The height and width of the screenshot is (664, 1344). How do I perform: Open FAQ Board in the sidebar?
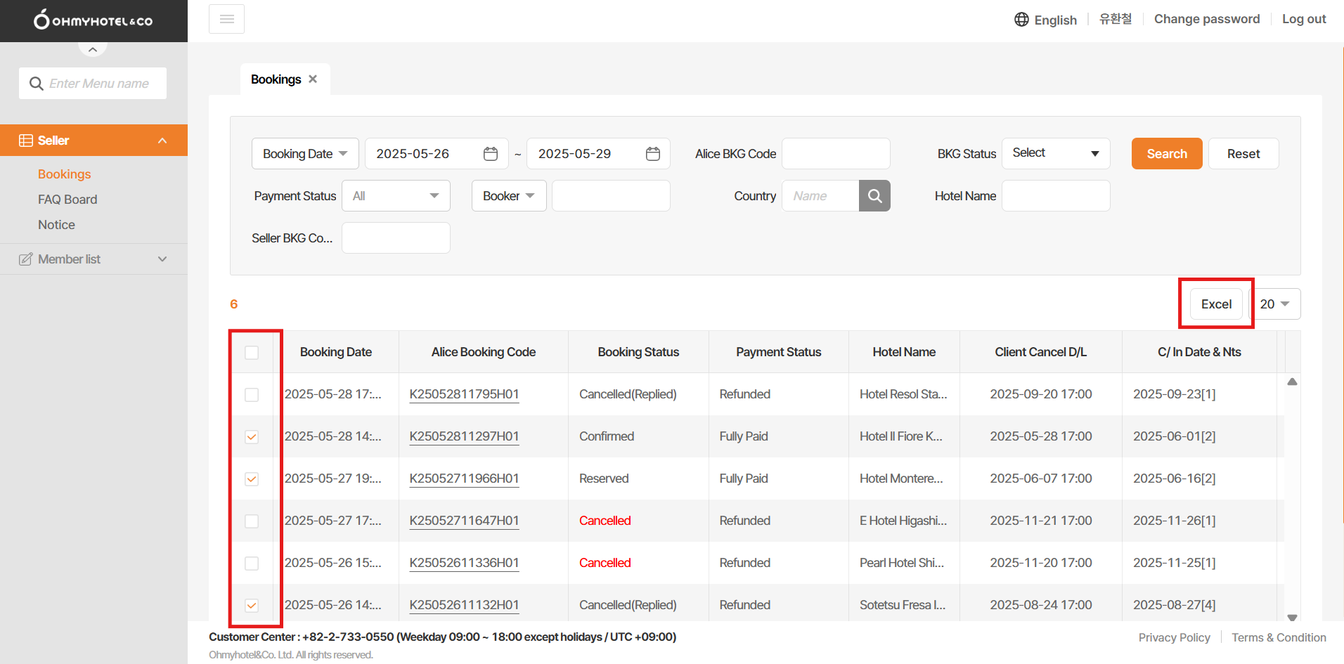tap(67, 200)
